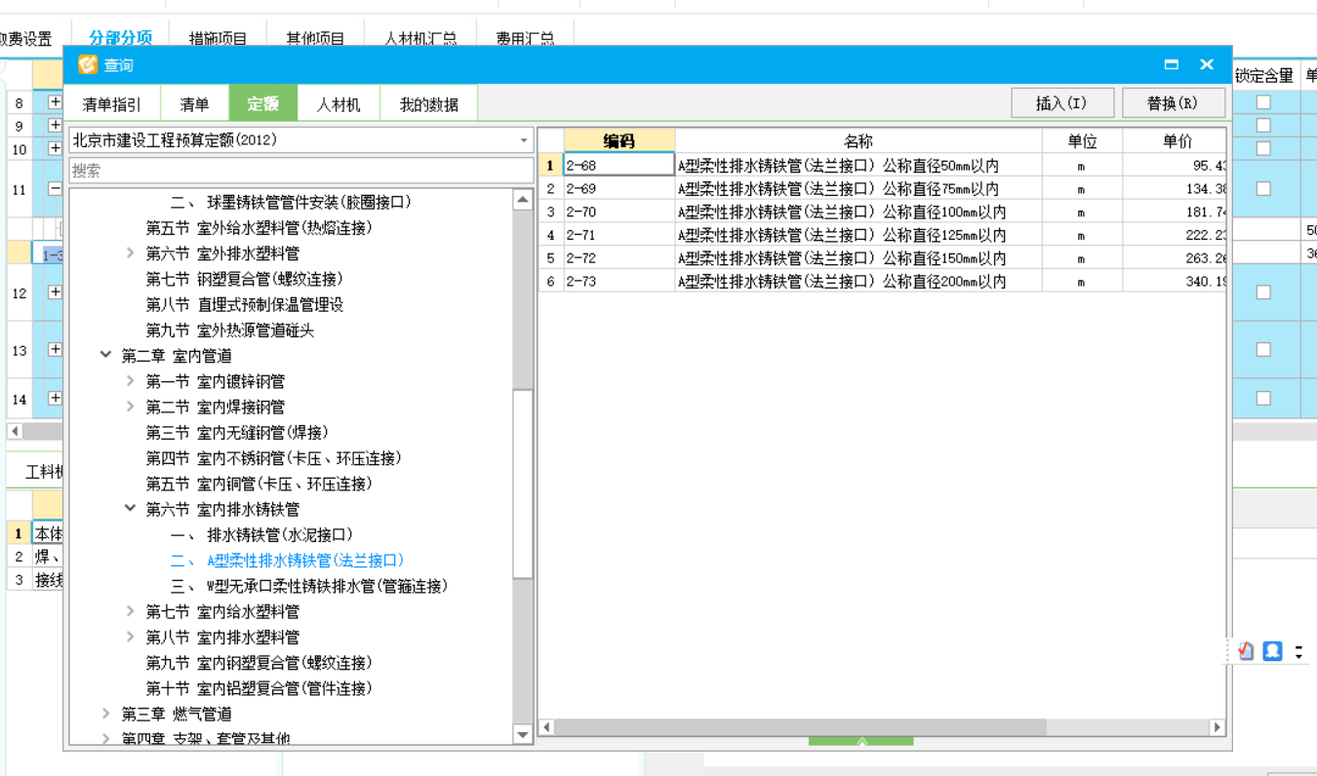The height and width of the screenshot is (776, 1317).
Task: Select tree item 二、A型柔性排水铸铁管(法兰接口)
Action: 287,561
